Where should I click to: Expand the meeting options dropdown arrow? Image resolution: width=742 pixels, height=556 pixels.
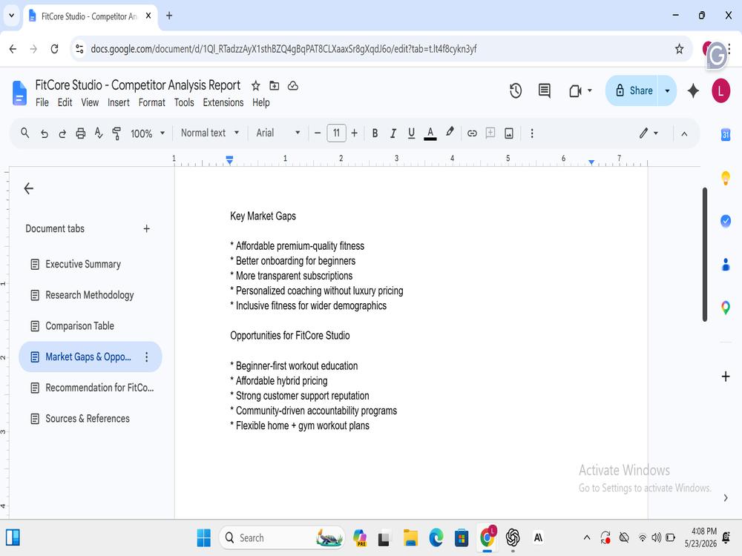[x=590, y=90]
